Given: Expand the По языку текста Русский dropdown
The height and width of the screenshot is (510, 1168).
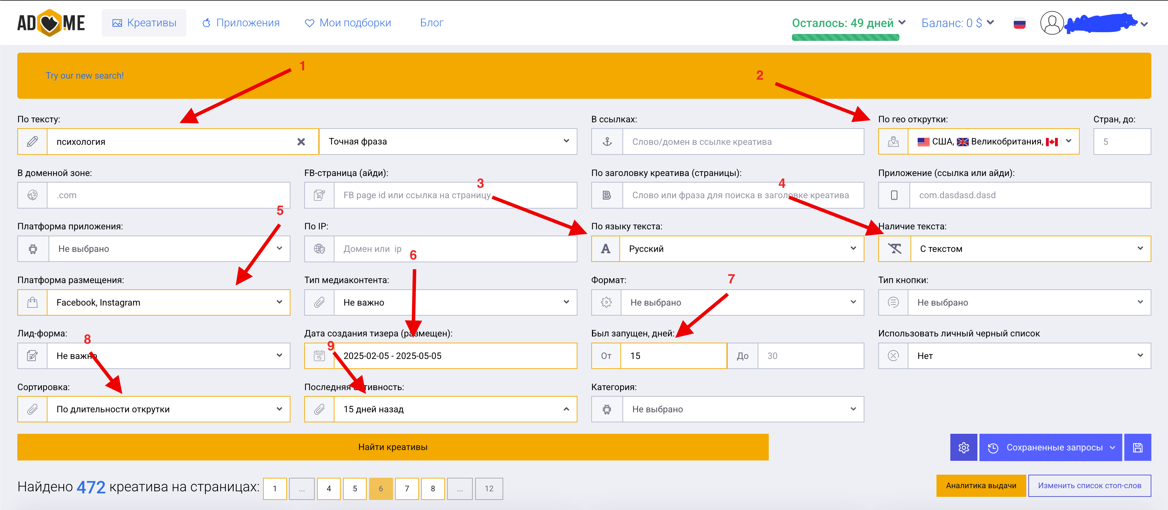Looking at the screenshot, I should [x=741, y=248].
